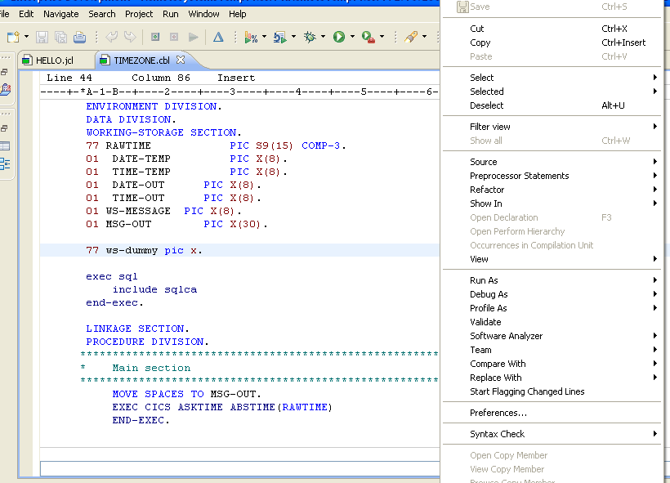Open the Preprocessor Statements submenu
The image size is (670, 483).
[x=552, y=176]
